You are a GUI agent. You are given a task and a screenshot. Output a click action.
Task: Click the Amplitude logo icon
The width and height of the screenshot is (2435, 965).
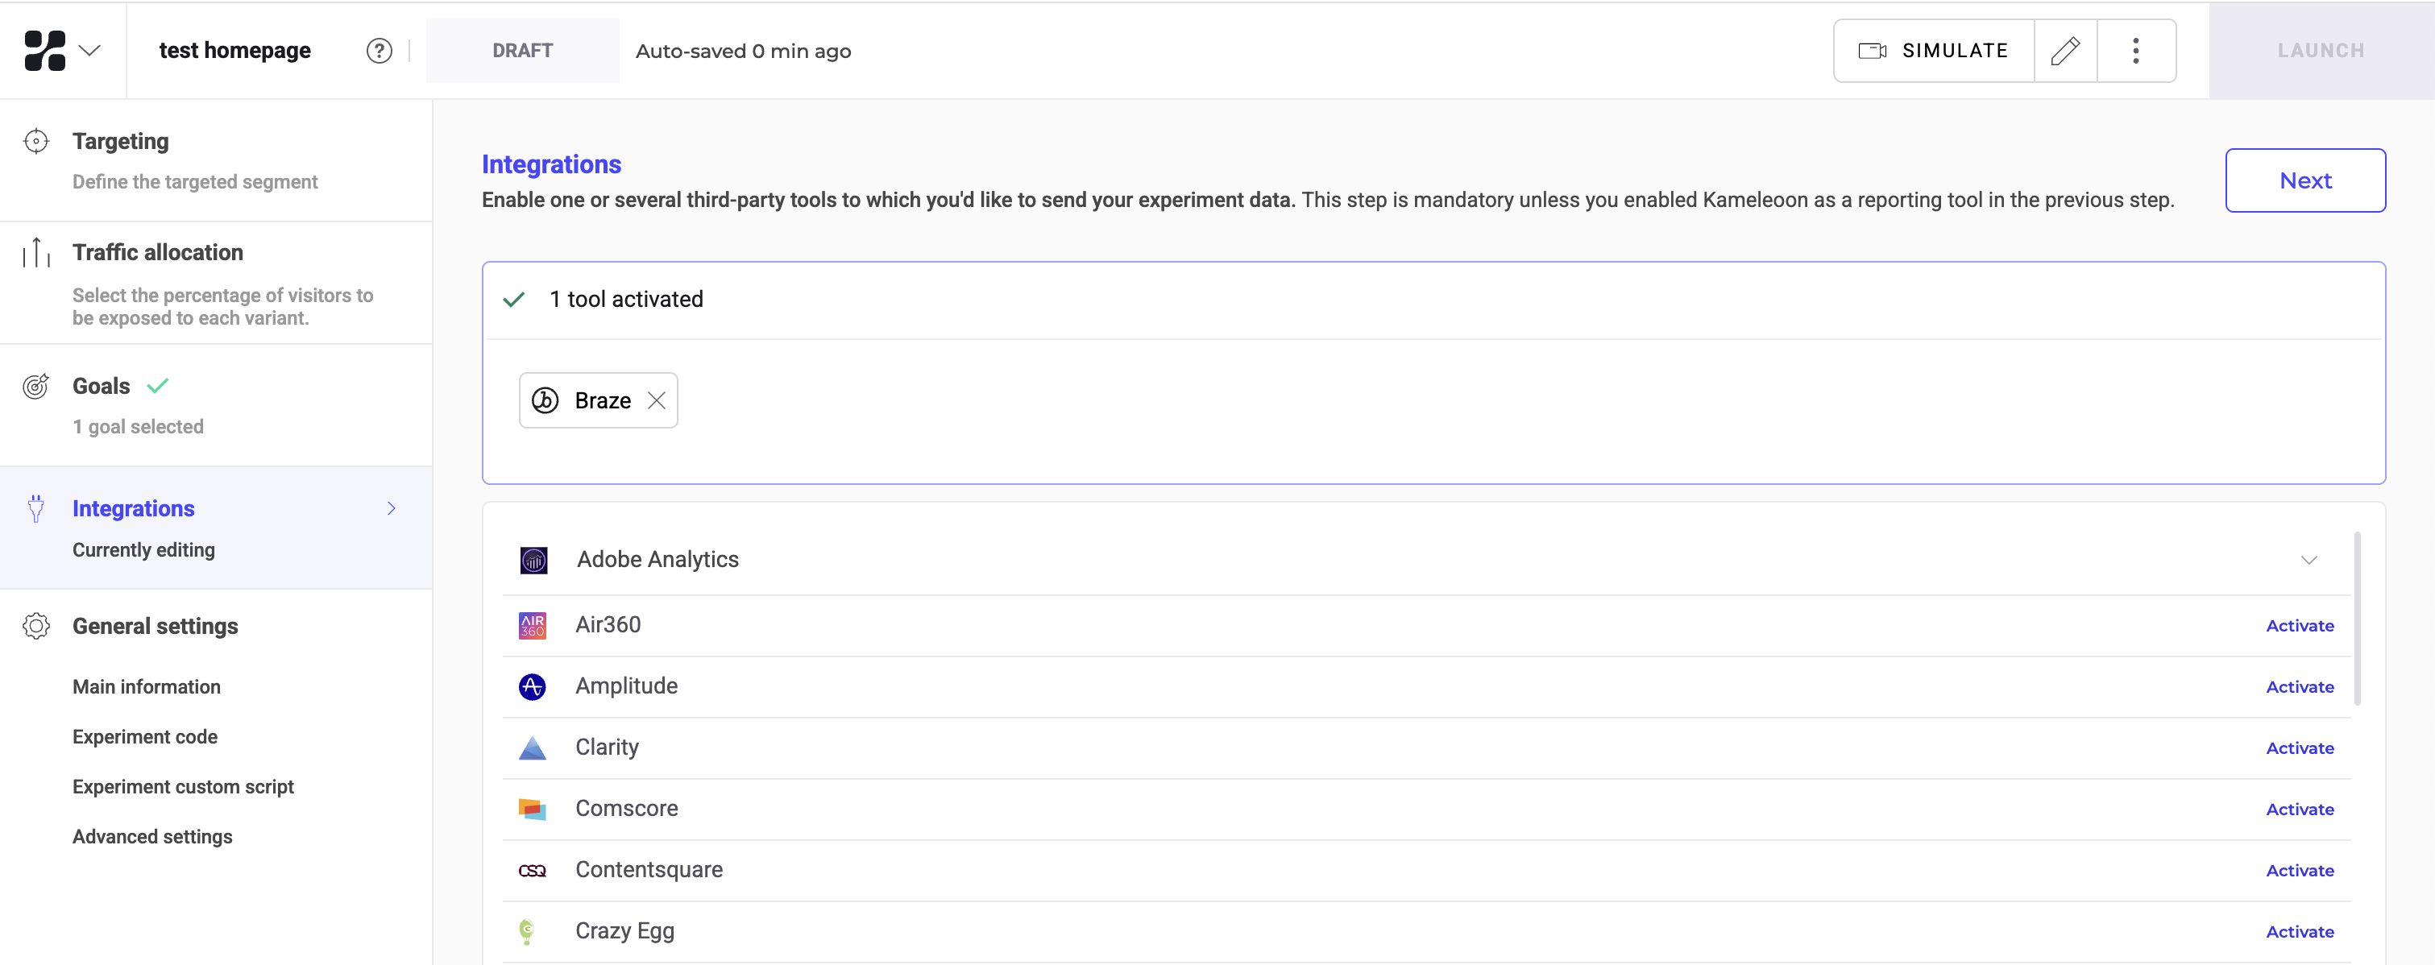pyautogui.click(x=532, y=687)
